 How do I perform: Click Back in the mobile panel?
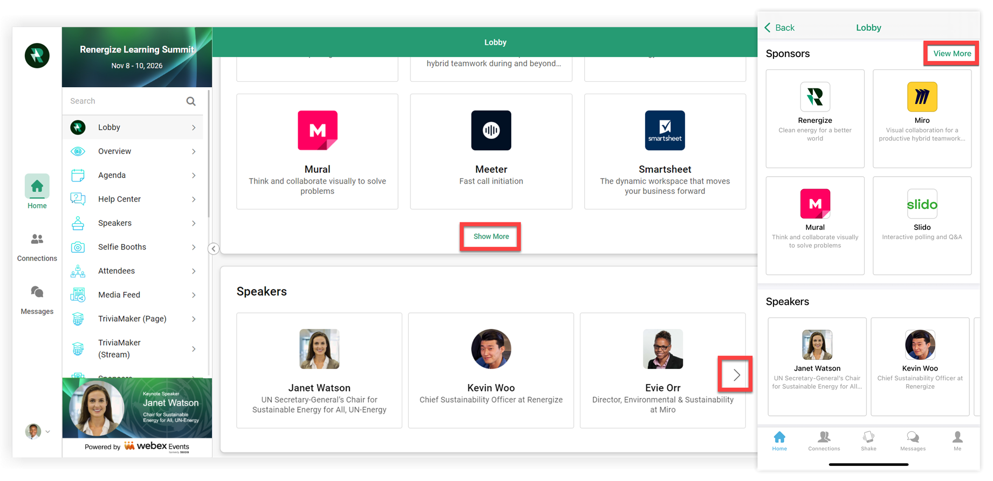point(779,27)
